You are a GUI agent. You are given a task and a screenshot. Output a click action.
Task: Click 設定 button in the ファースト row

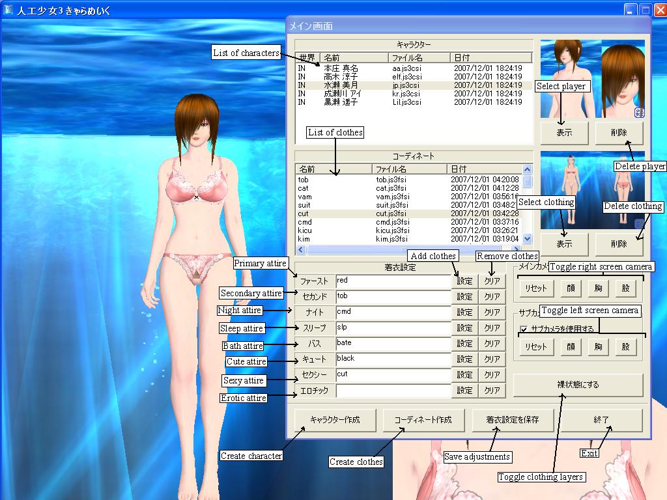point(464,281)
